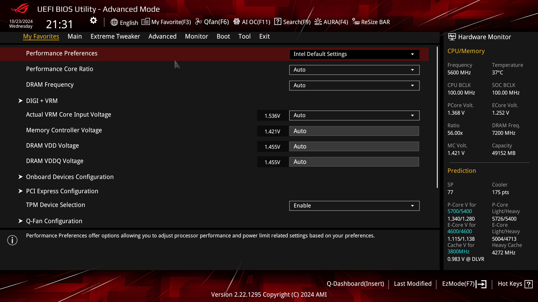Expand Q-Fan Configuration submenu

coord(54,221)
